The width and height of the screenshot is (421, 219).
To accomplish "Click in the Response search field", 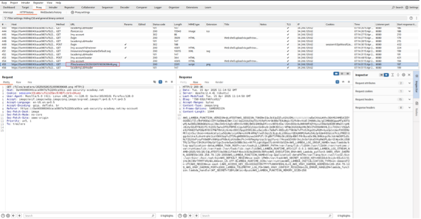I will click(267, 216).
